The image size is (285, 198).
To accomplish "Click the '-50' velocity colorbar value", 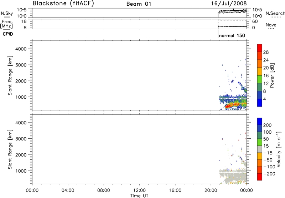I will 268,160.
